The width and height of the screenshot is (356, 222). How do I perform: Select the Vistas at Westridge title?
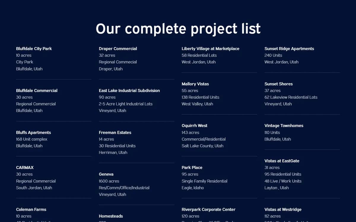pyautogui.click(x=283, y=210)
